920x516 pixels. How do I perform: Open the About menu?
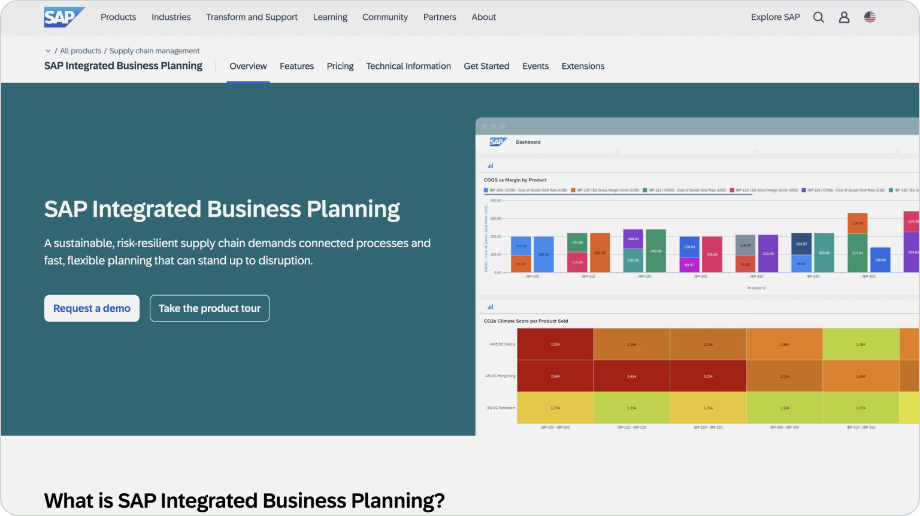(483, 17)
